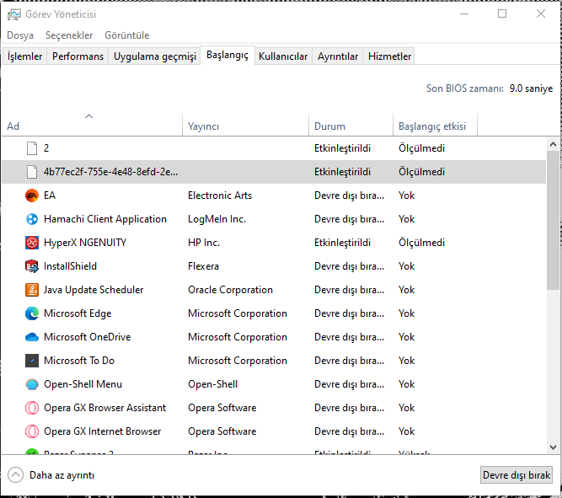Click the HP Inc. publisher cell
The height and width of the screenshot is (498, 562).
[204, 243]
